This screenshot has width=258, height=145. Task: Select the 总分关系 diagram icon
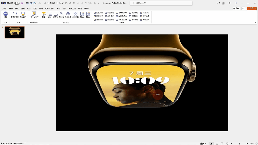tap(68, 14)
